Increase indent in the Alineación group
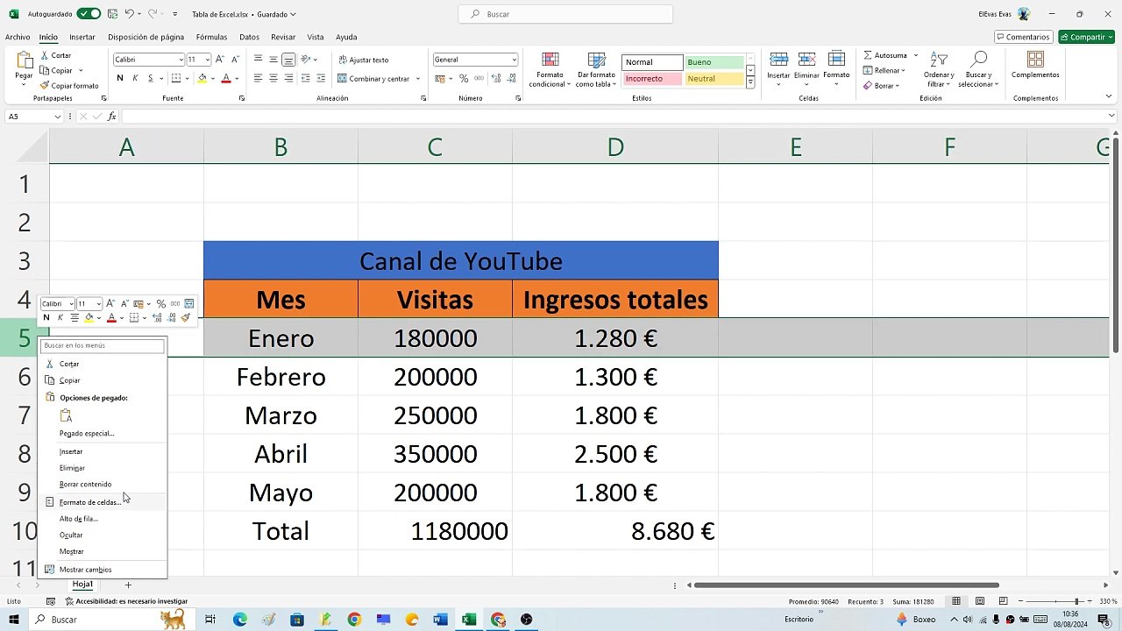Screen dimensions: 1122x631 pos(320,78)
